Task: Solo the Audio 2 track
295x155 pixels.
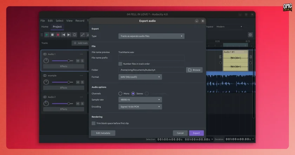Action: [82, 104]
